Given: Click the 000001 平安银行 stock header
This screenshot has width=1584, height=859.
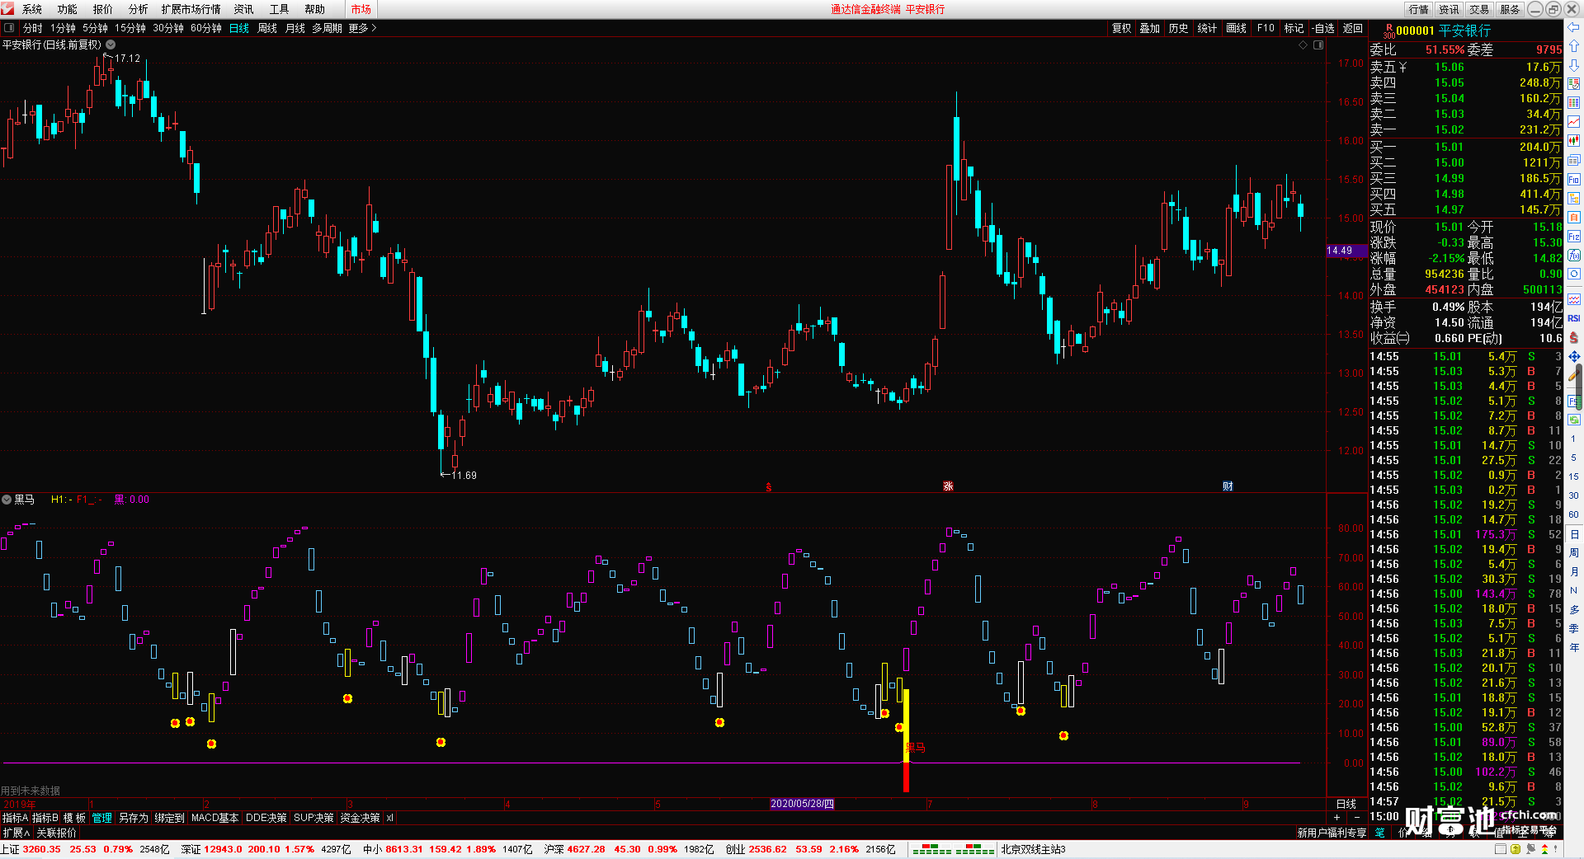Looking at the screenshot, I should tap(1444, 31).
